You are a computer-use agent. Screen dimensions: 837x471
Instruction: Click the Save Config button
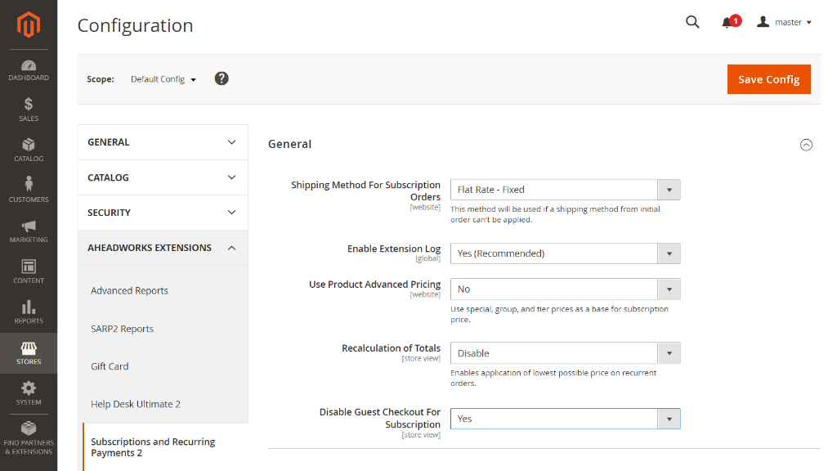click(x=768, y=79)
